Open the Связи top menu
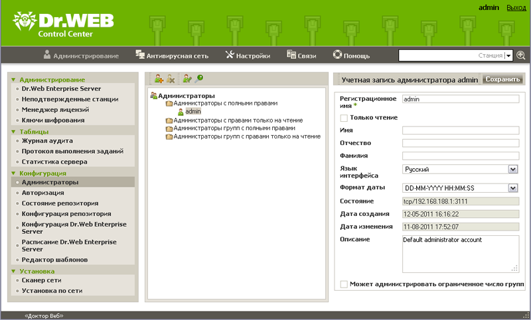Viewport: 531px width, 320px height. 301,56
